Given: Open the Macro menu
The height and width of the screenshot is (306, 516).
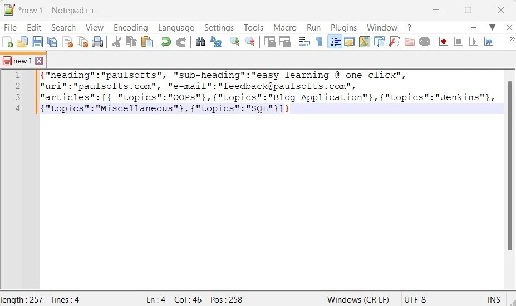Looking at the screenshot, I should [284, 28].
